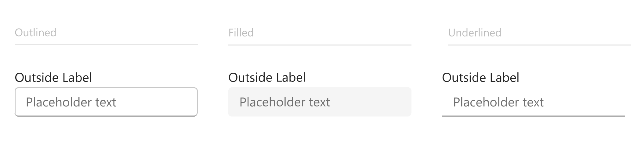
Task: Click Outside Label above the underlined field
Action: [481, 78]
